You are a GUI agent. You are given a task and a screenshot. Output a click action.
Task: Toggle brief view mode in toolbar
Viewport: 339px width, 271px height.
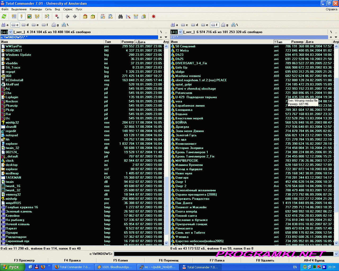(14, 16)
